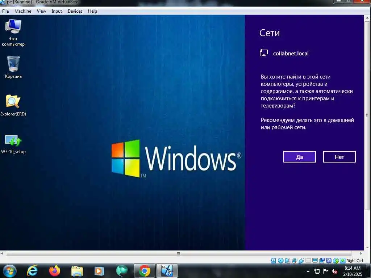Click the display monitor icon in VirtualBox status bar
371x278 pixels.
[315, 260]
